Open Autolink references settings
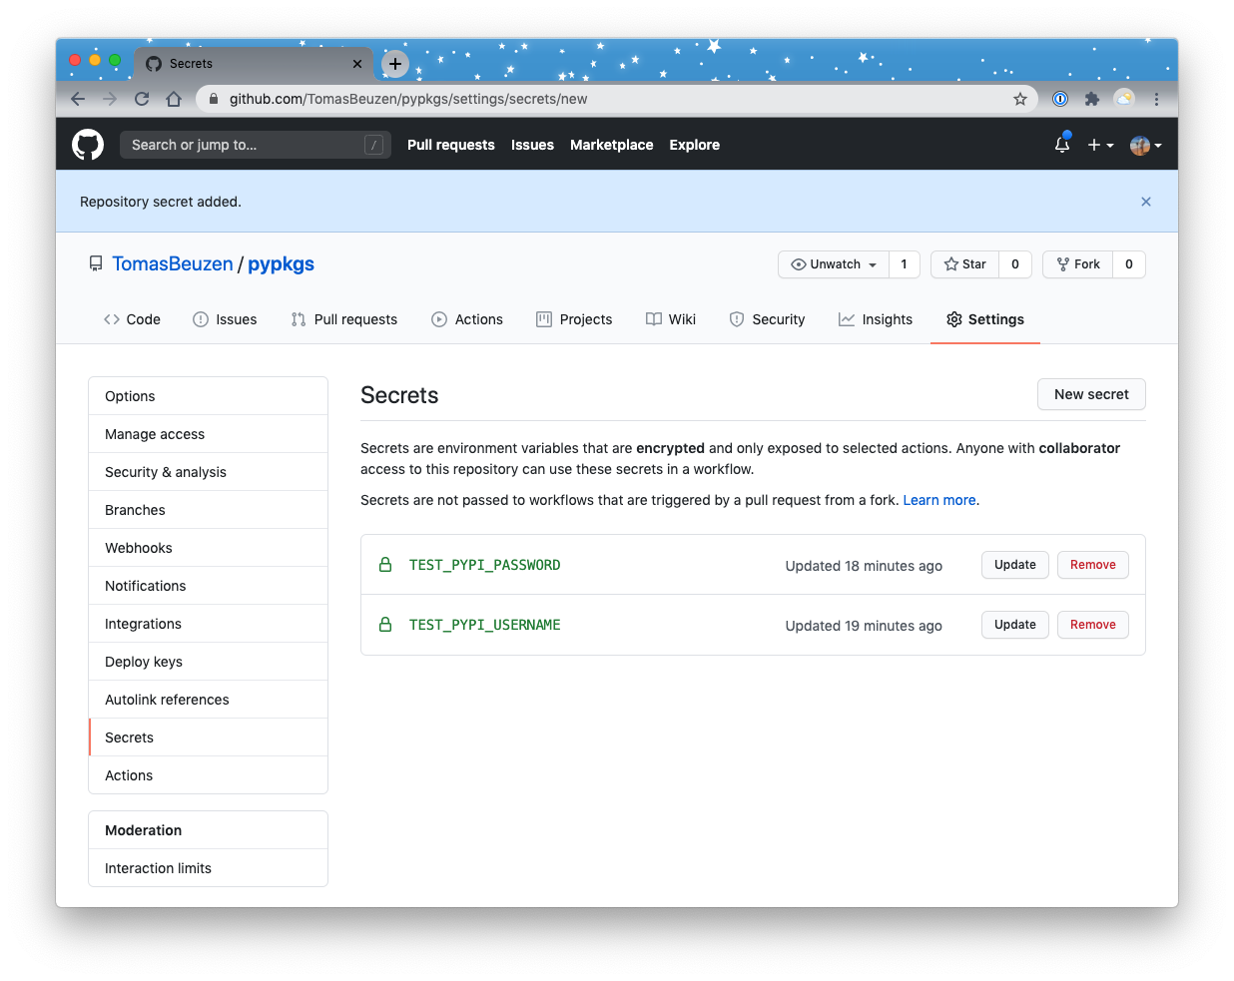The height and width of the screenshot is (981, 1234). pos(209,700)
